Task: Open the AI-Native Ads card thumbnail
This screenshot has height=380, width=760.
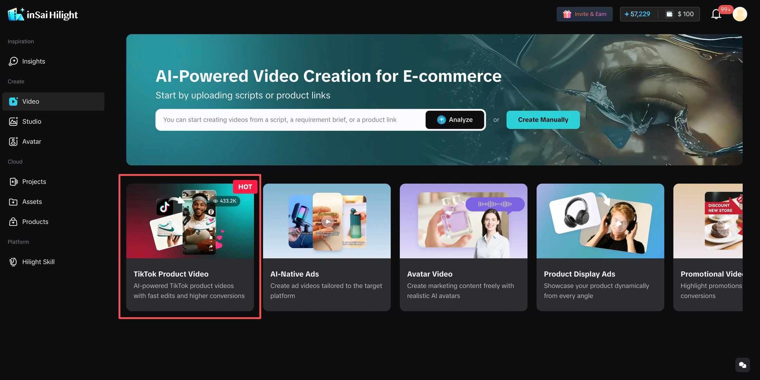Action: click(x=327, y=221)
